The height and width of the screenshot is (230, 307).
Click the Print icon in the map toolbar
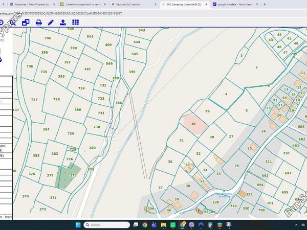(x=39, y=22)
